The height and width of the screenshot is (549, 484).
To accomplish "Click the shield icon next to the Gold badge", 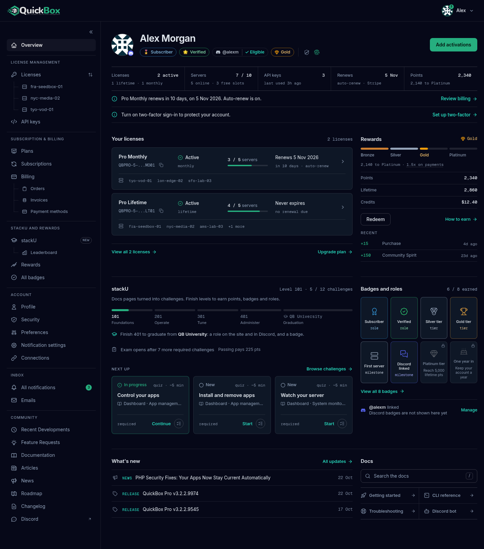I will 307,52.
